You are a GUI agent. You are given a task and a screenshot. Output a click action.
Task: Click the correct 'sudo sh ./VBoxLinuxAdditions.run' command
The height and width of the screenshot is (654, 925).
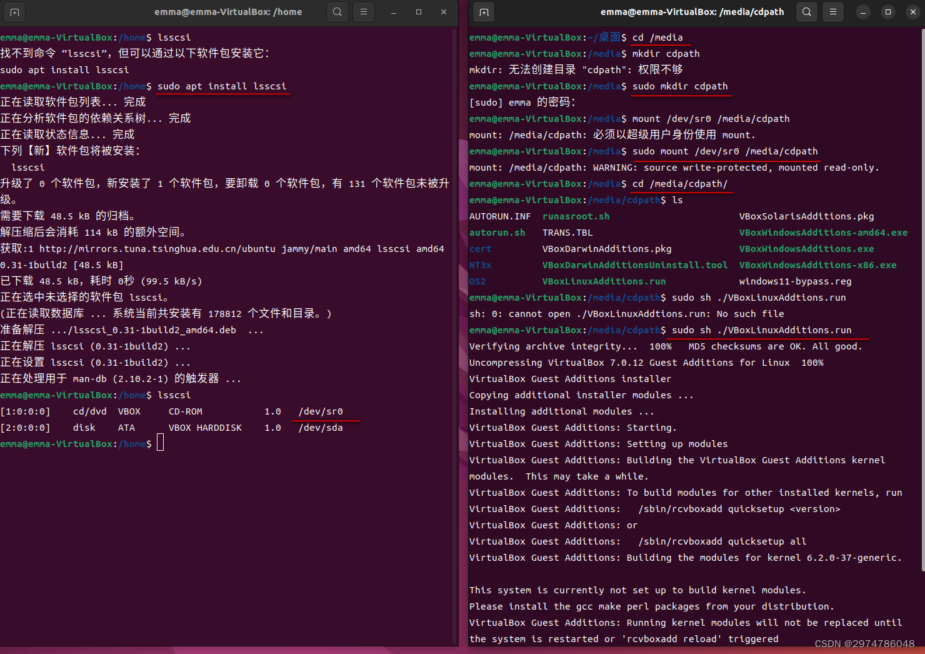coord(762,330)
